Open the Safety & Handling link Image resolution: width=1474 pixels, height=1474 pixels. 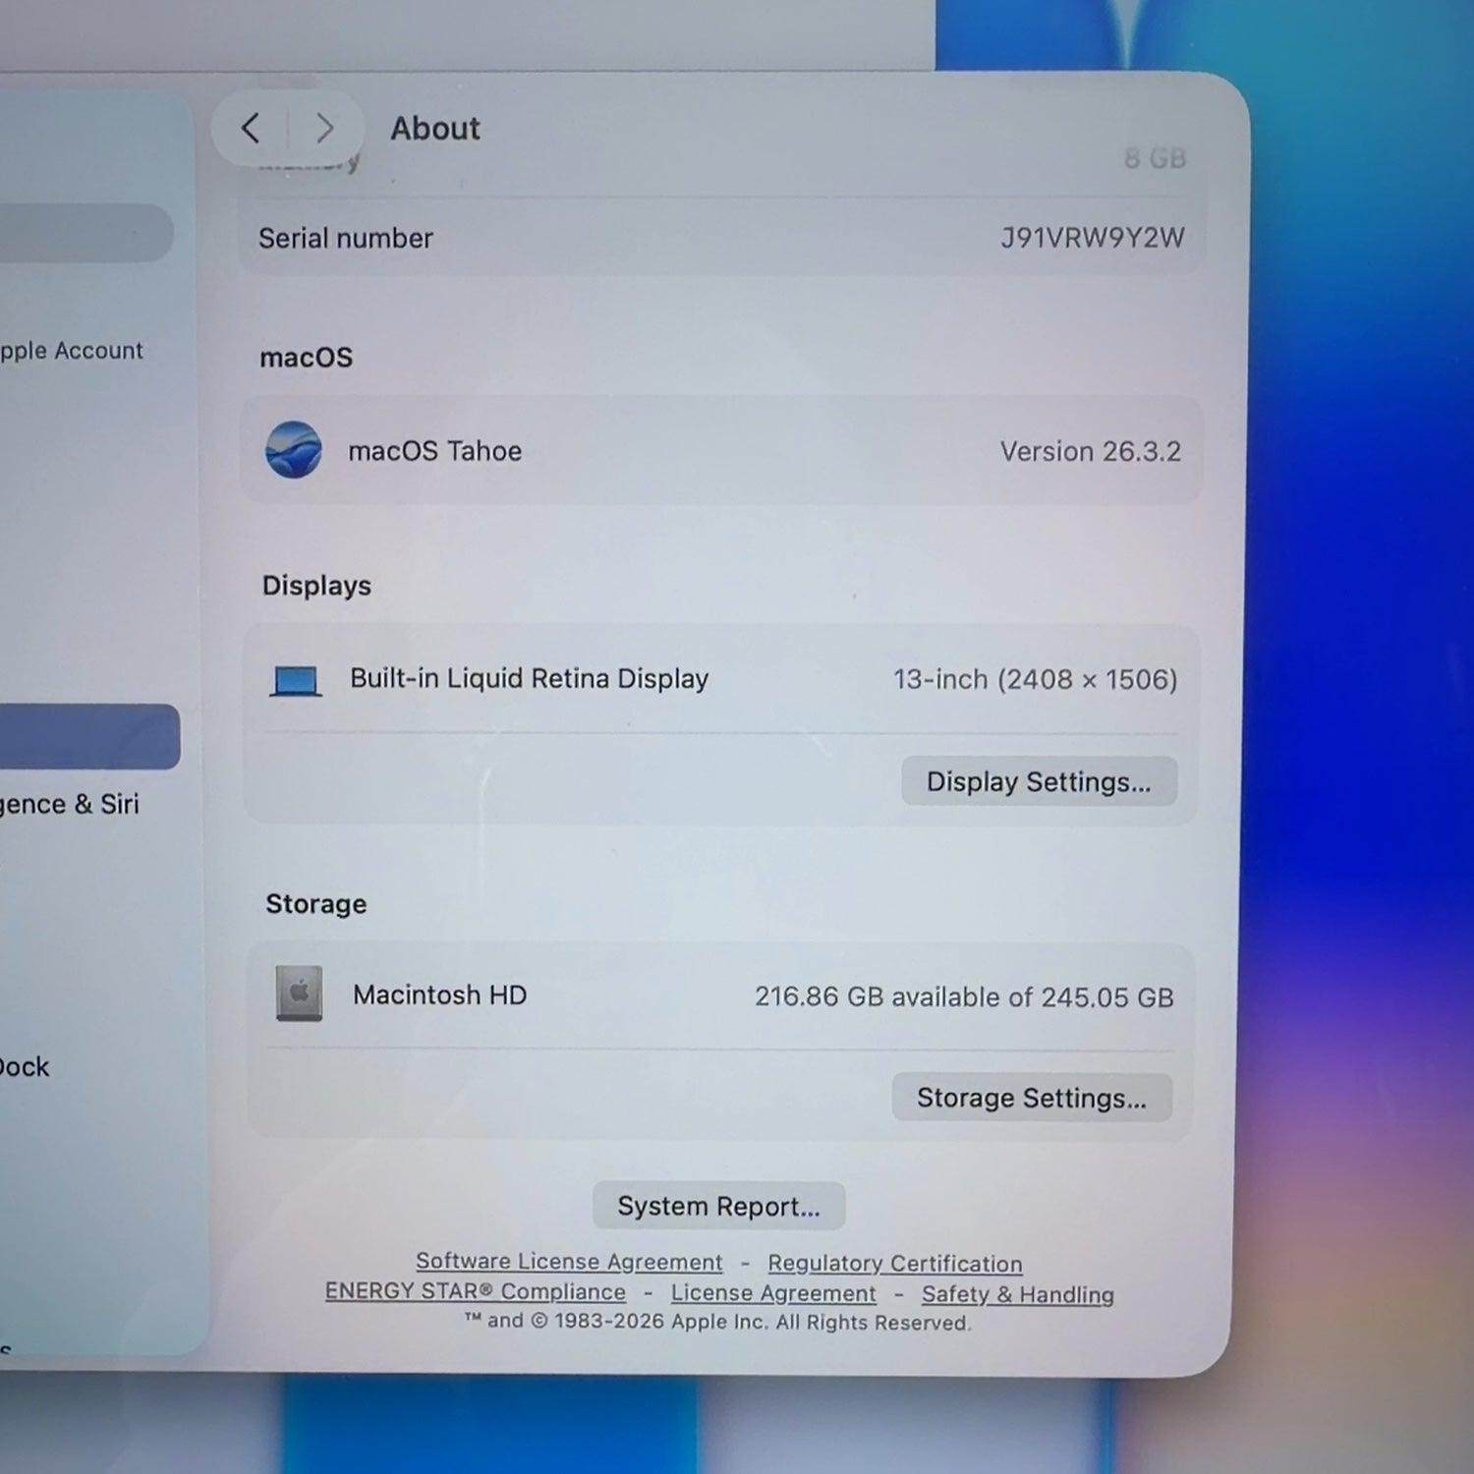1017,1294
